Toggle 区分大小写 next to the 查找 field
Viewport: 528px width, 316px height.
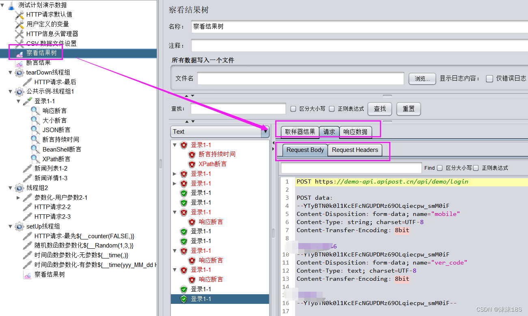[293, 109]
